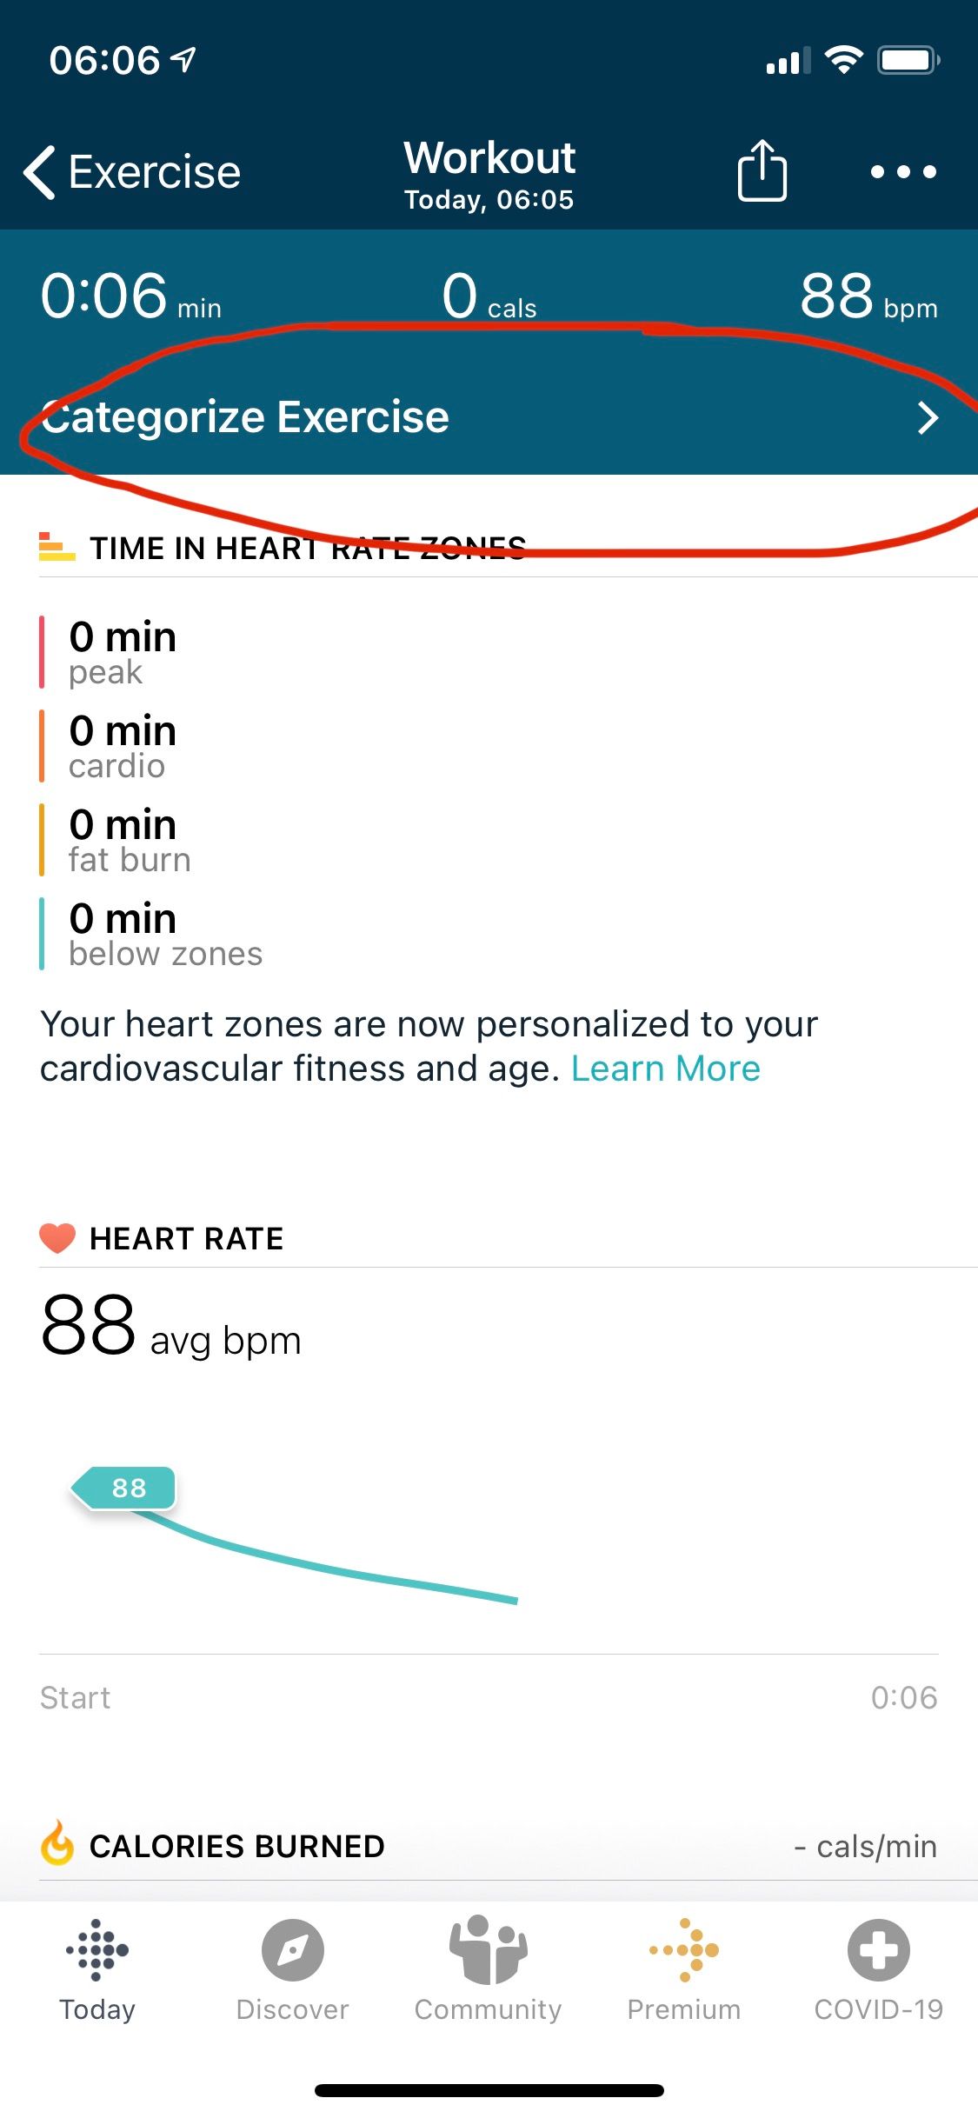Select the fat burn zone entry
Screen dimensions: 978x2118
(x=129, y=840)
